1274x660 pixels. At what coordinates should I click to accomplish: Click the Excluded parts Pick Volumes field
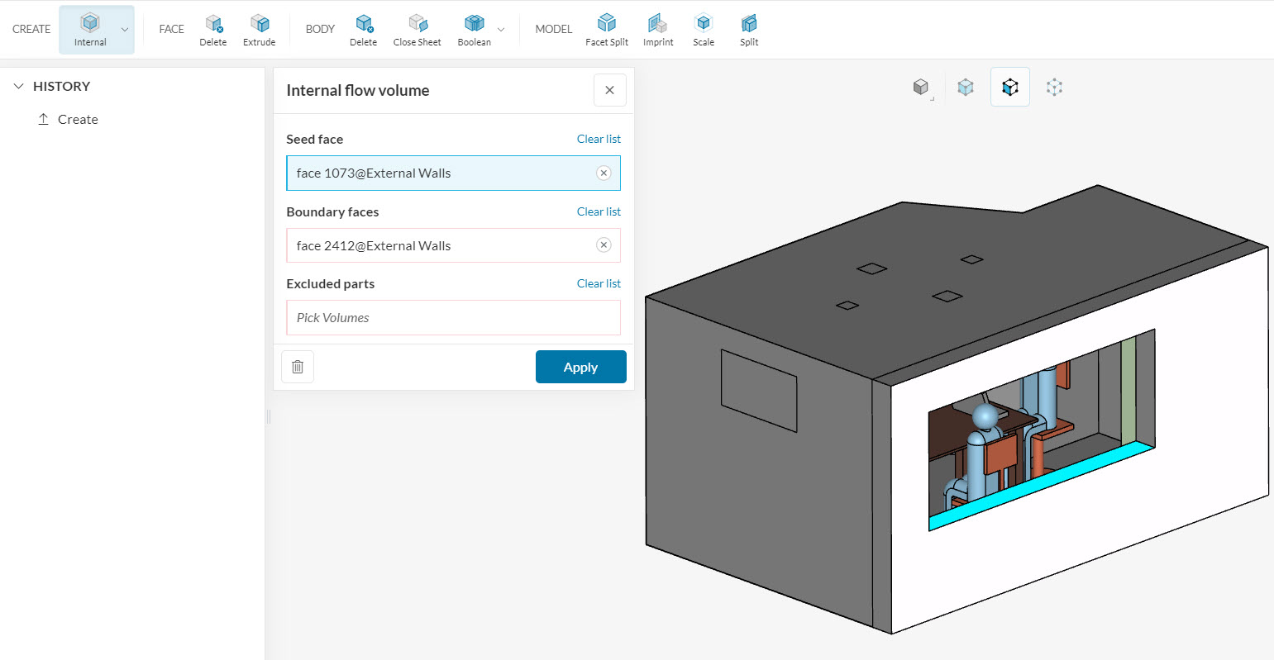pos(453,318)
